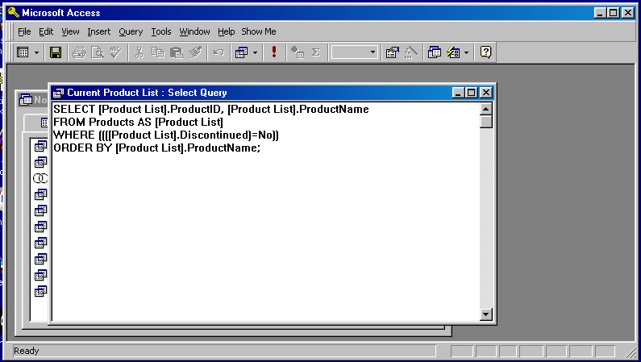This screenshot has width=641, height=362.
Task: Maximize the Microsoft Access main window
Action: click(x=614, y=13)
